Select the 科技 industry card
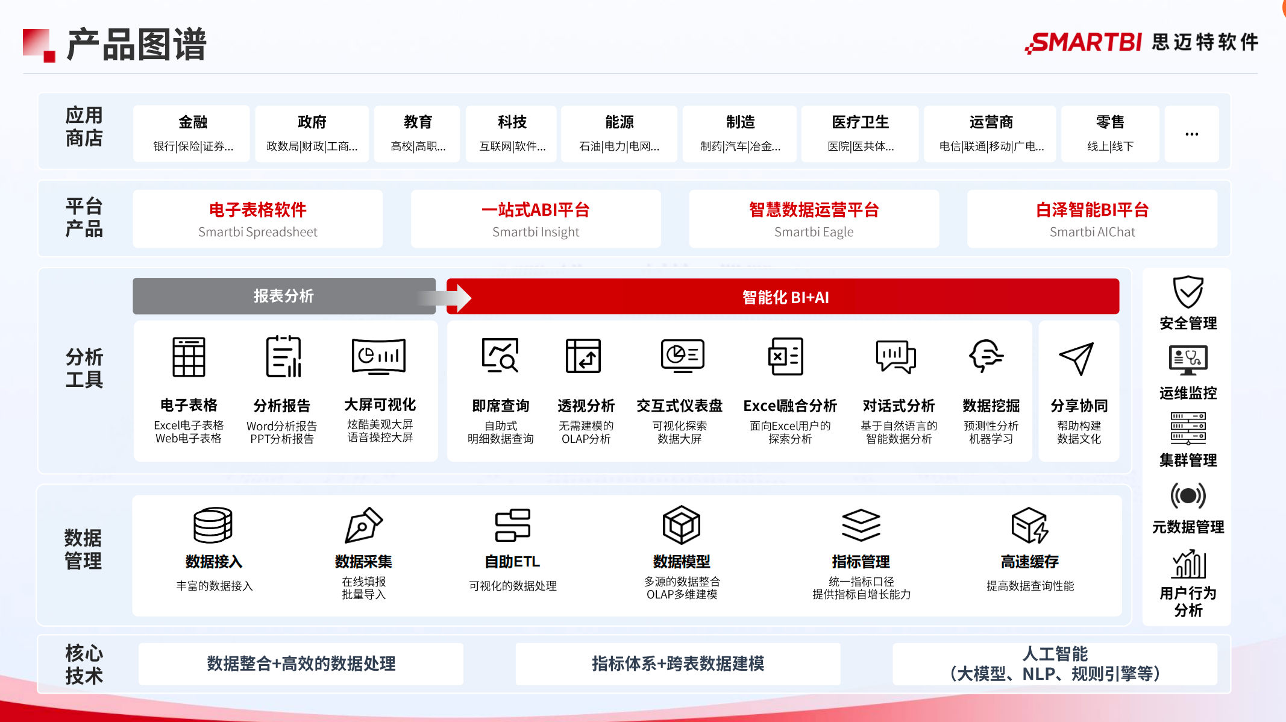 pos(512,134)
